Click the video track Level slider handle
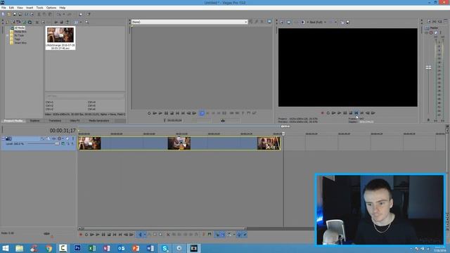Screen dimensions: 450x253 click(57, 143)
